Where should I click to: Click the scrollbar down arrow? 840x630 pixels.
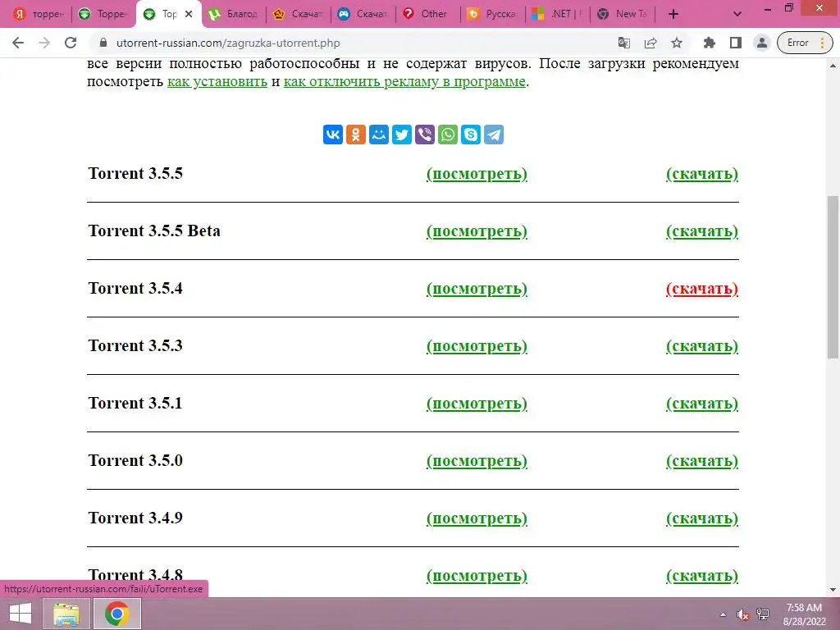pos(833,590)
